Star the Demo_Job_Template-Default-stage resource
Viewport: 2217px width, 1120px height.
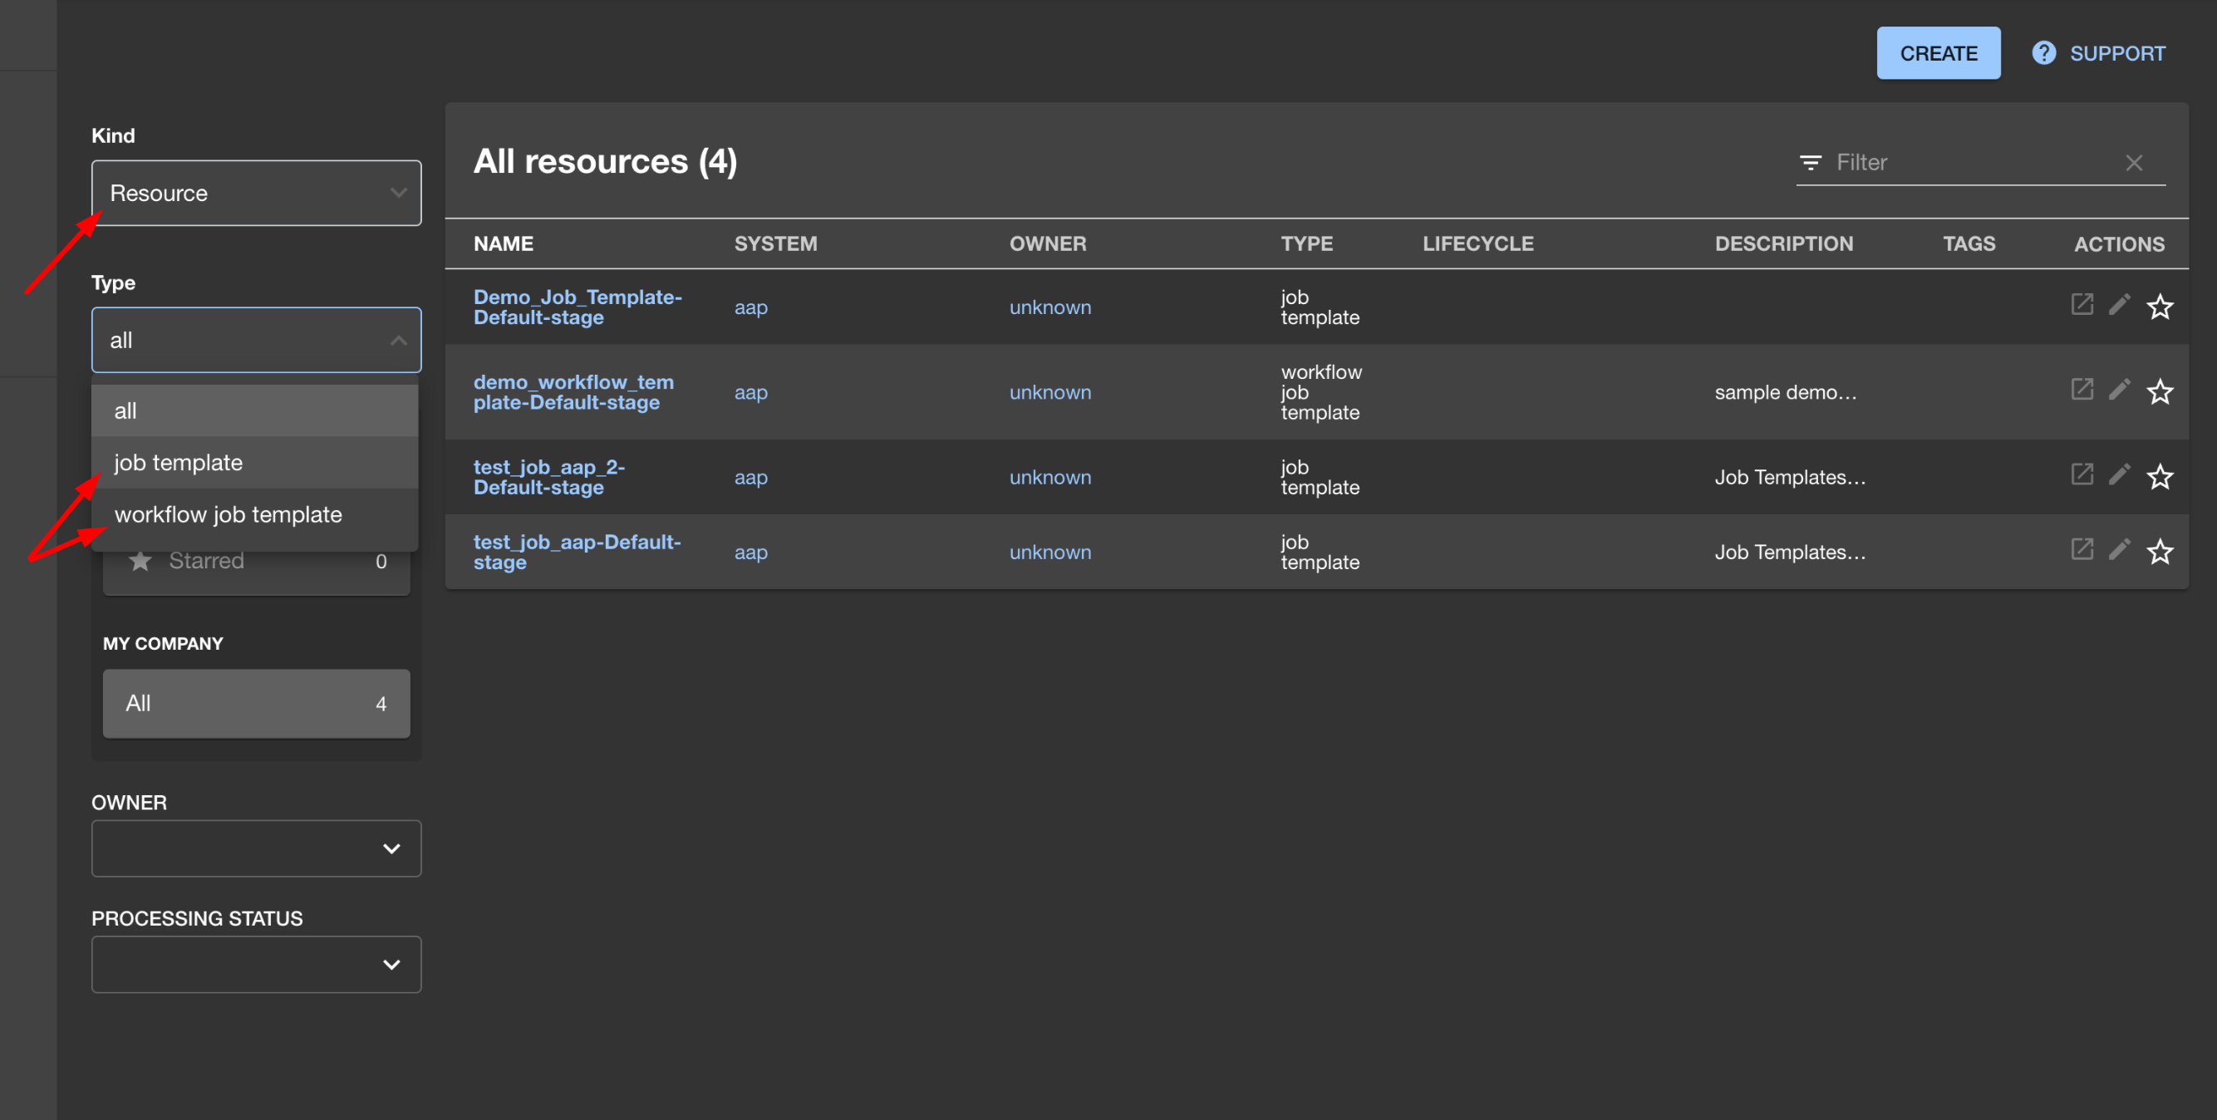coord(2160,307)
